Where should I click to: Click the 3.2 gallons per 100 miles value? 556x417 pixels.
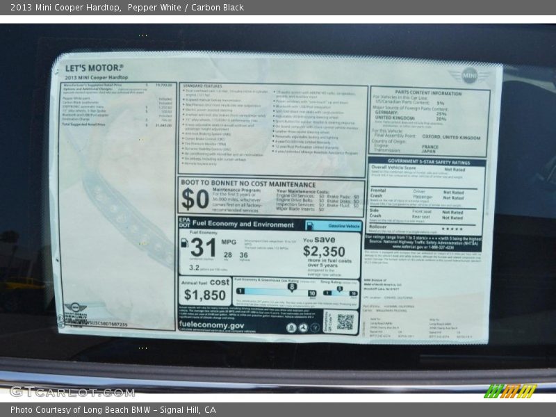pos(194,268)
